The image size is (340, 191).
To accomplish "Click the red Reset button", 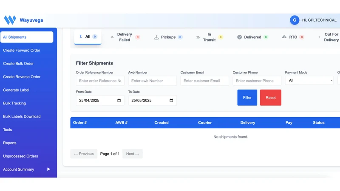I will pos(271,98).
